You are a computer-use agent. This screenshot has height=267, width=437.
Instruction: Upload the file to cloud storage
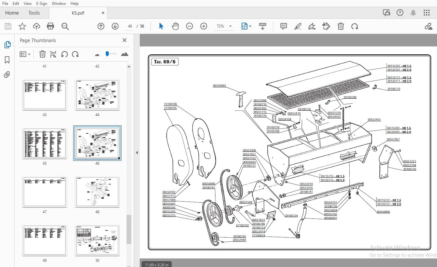click(x=37, y=26)
